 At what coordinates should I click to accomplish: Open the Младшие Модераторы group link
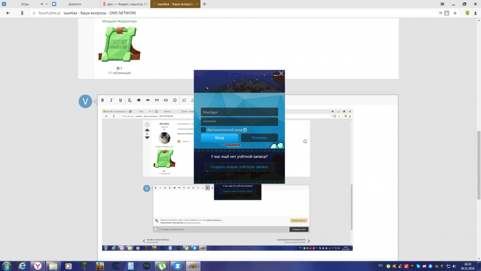[x=119, y=21]
